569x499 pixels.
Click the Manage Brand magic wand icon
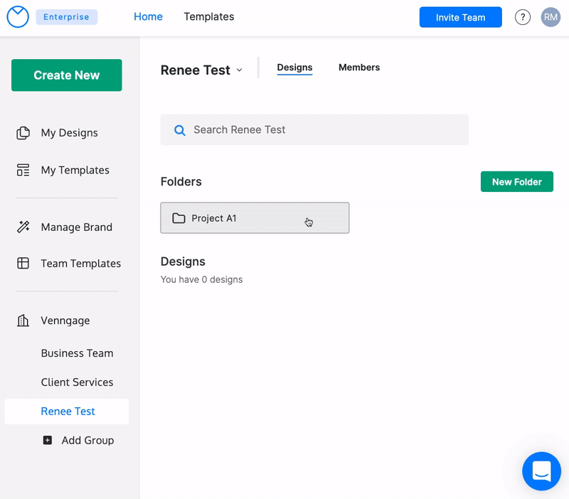tap(23, 227)
